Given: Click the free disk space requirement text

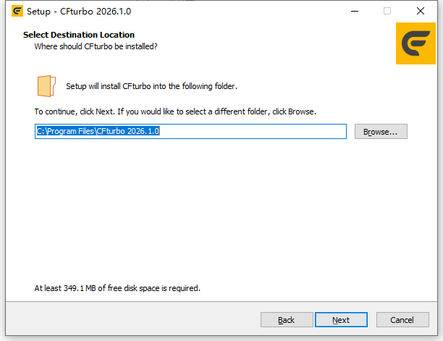Looking at the screenshot, I should (x=117, y=288).
